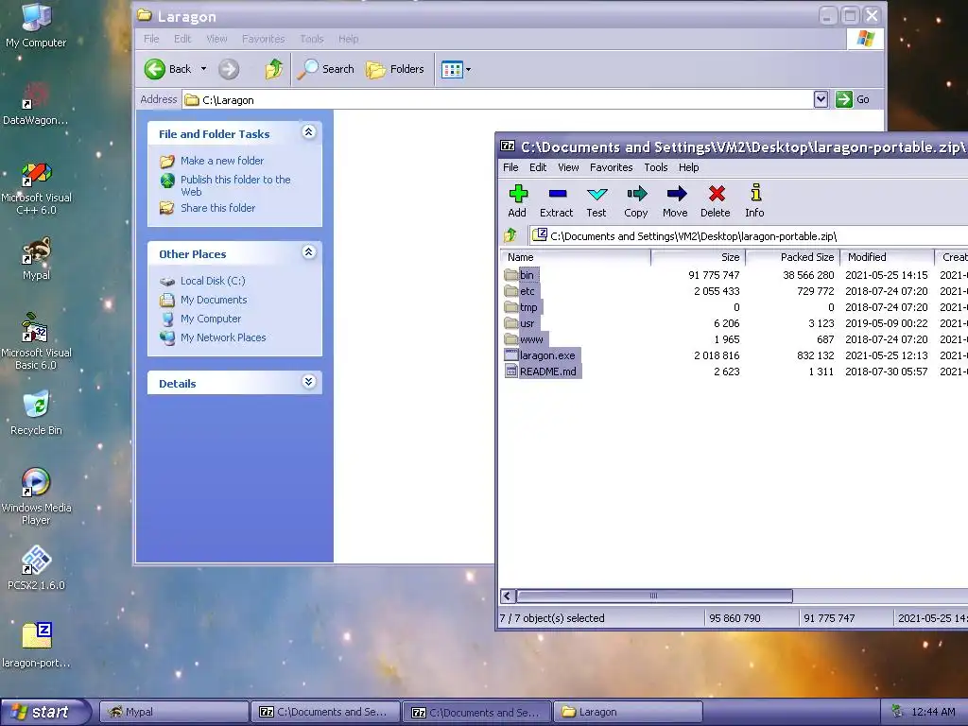Sort by the Size column header in 7-Zip
The image size is (968, 726).
[x=699, y=257]
